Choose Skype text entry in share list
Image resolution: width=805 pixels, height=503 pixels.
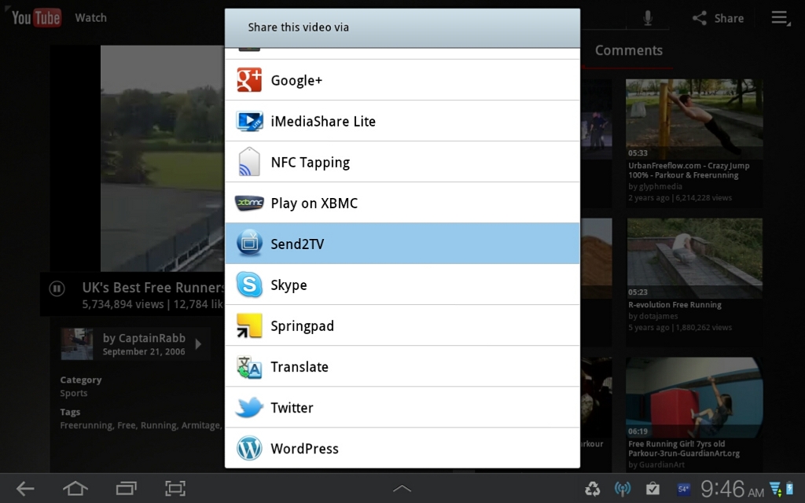pos(289,285)
